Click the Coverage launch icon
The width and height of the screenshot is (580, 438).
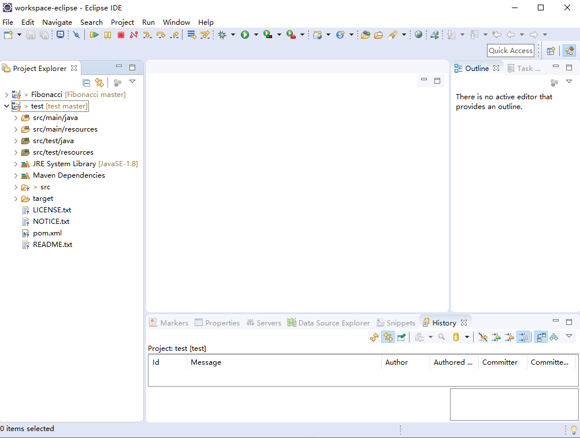point(268,35)
